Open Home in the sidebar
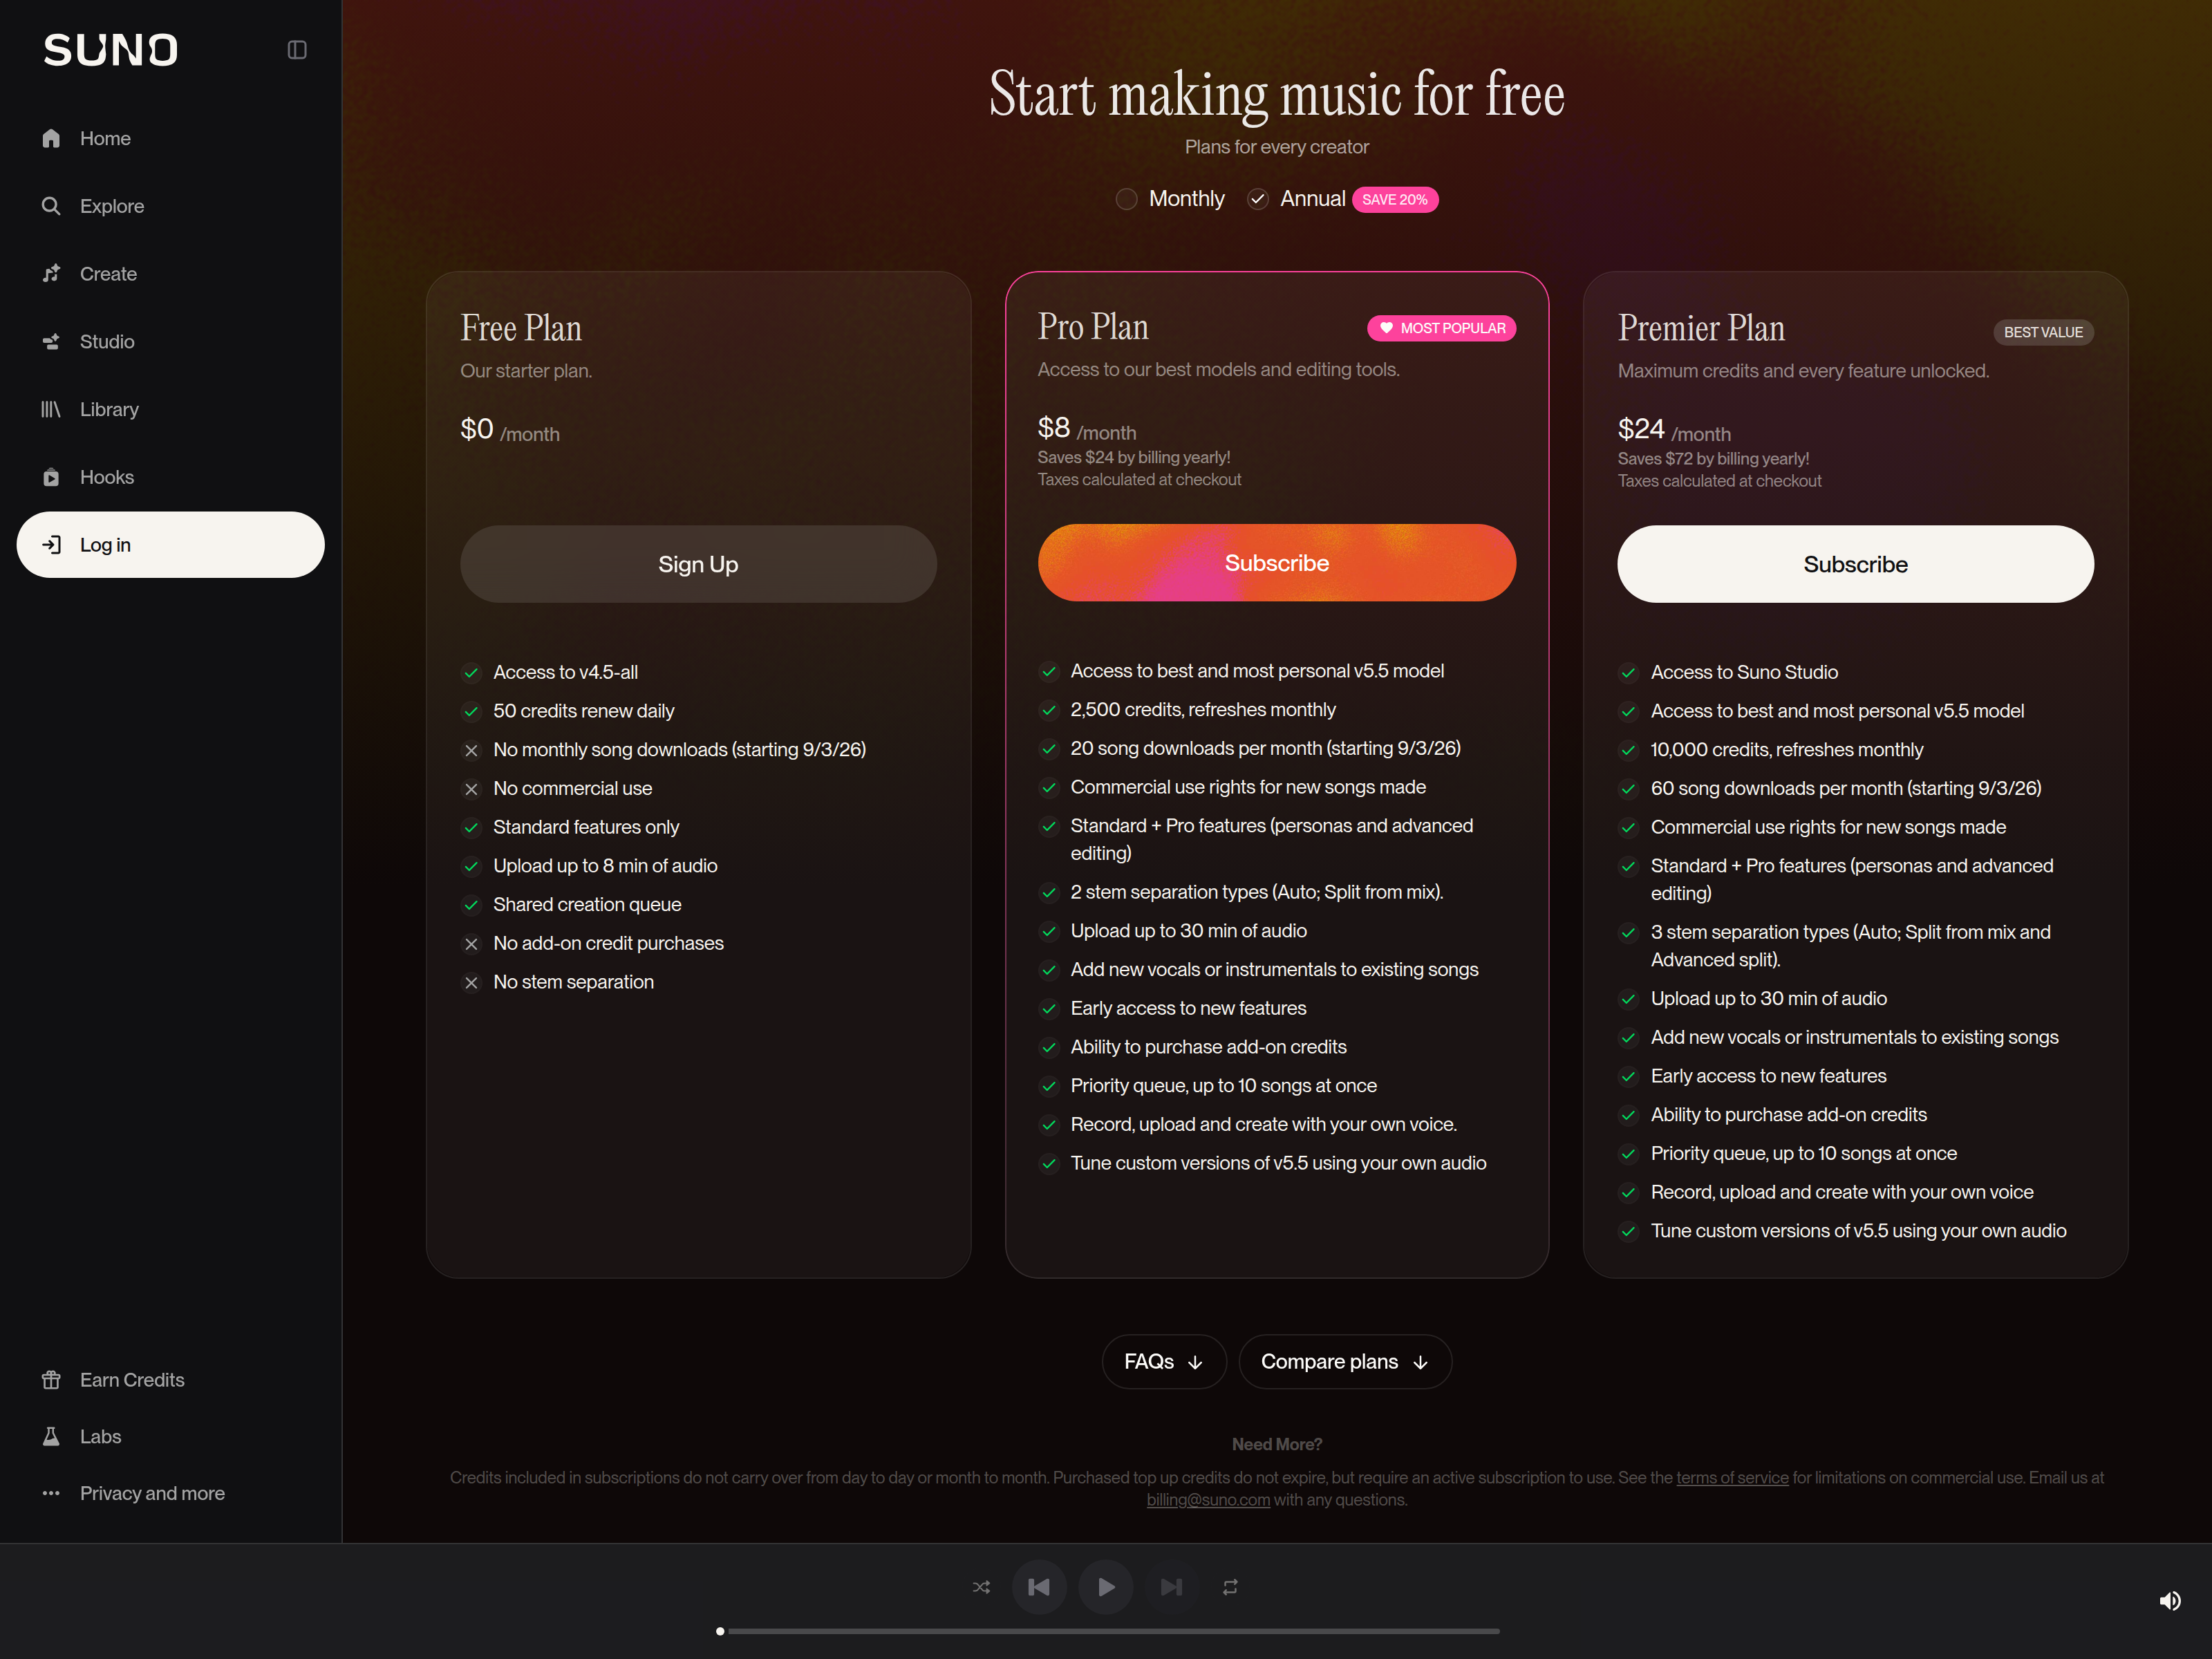 (x=170, y=138)
